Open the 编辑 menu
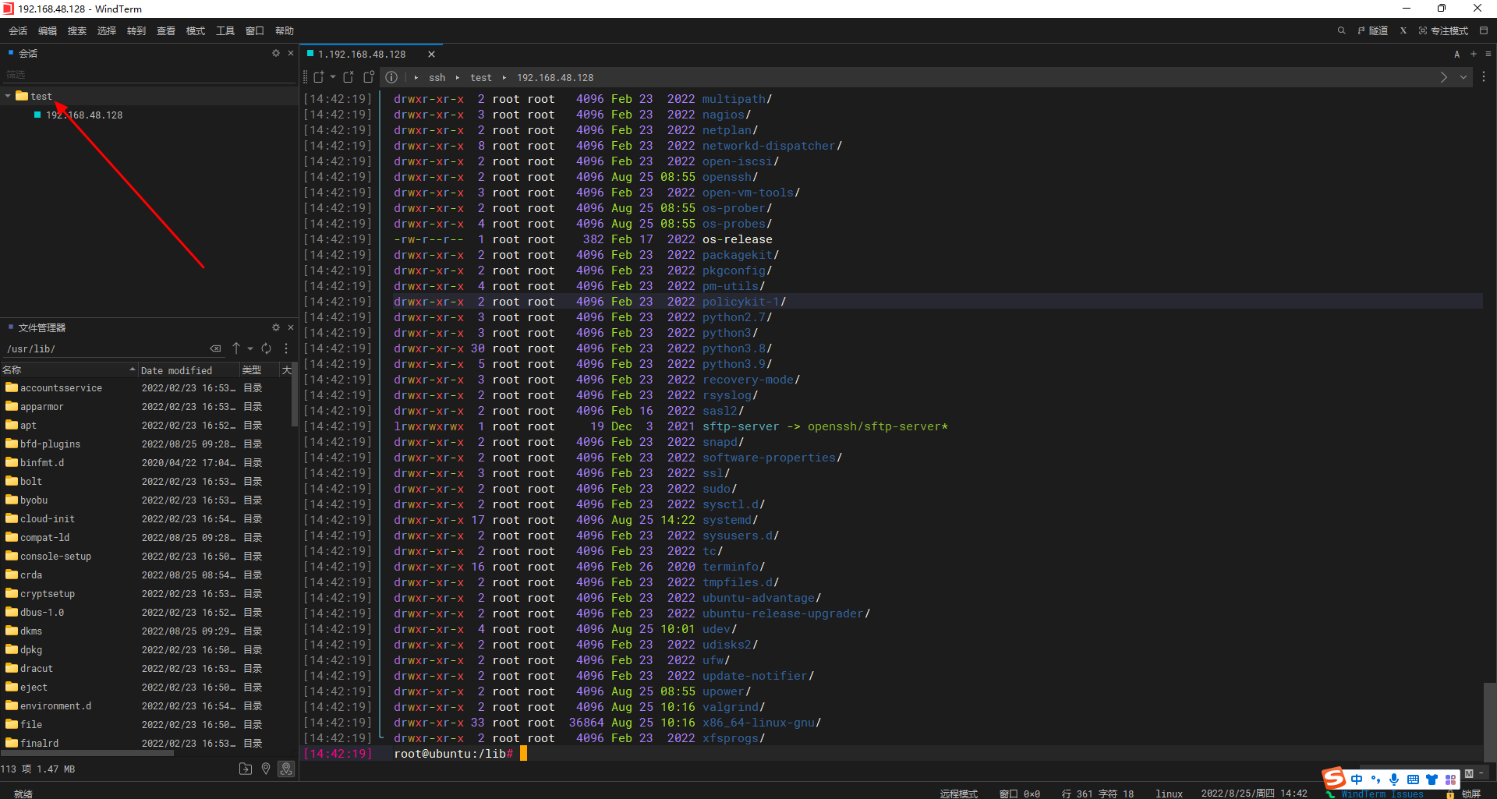This screenshot has height=799, width=1497. 48,31
